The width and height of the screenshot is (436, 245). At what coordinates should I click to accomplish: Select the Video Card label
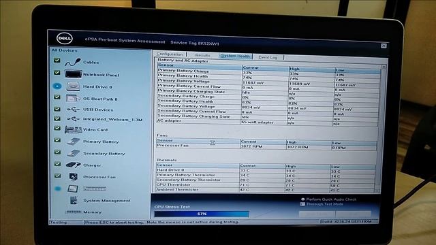pos(95,130)
